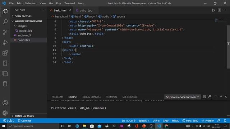Collapse the WEBSITE DEVELOPMENT folder section
The height and width of the screenshot is (129, 230).
pos(29,21)
